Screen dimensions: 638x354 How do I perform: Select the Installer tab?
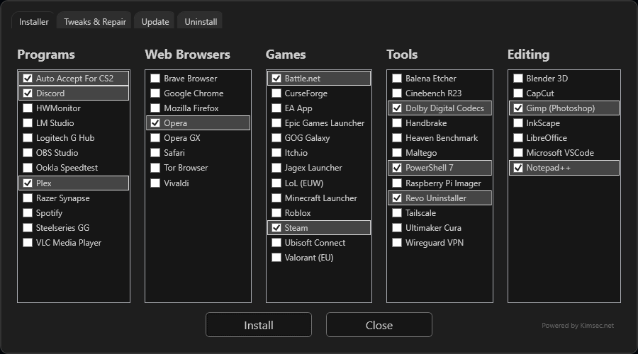pos(34,21)
